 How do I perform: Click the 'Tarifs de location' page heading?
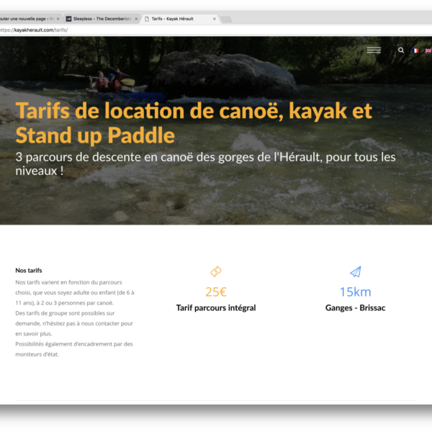[194, 122]
